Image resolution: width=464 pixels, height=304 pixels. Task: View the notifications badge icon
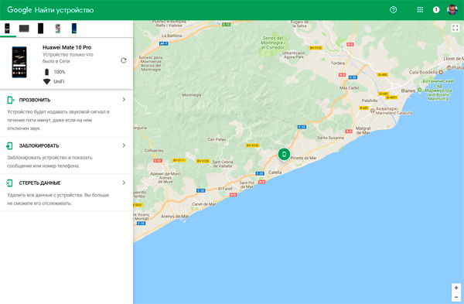tap(436, 10)
